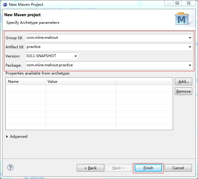Click the Remove button
The image size is (198, 179).
[183, 91]
